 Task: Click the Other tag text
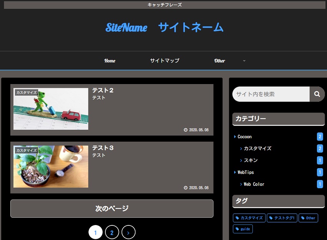pyautogui.click(x=311, y=218)
